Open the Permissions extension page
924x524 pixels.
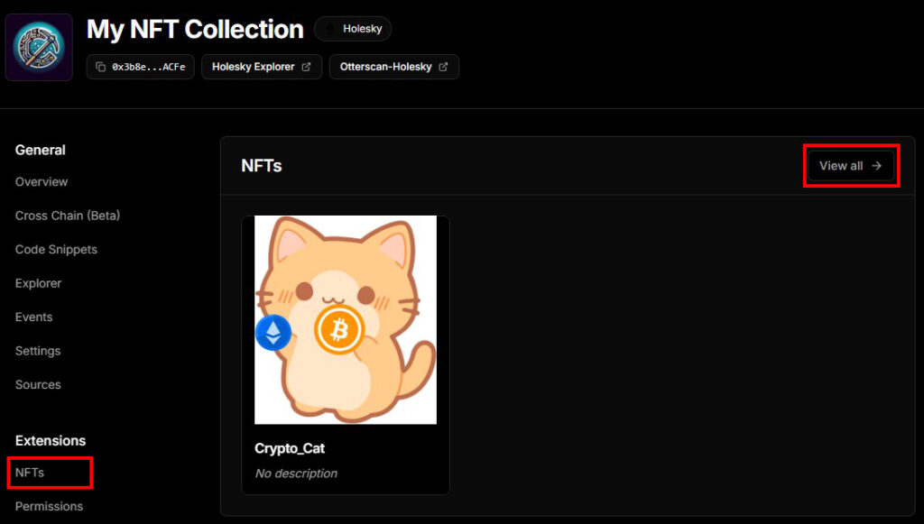[50, 506]
